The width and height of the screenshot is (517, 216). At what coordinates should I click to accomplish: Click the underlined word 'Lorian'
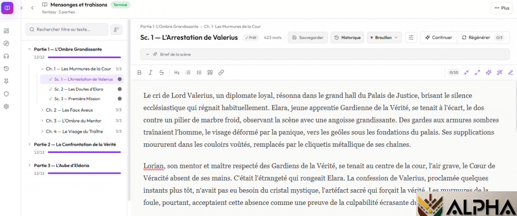[153, 166]
